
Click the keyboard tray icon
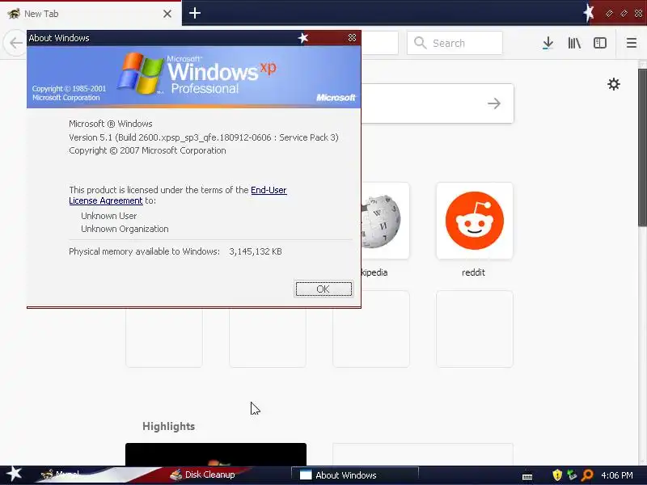pos(527,476)
